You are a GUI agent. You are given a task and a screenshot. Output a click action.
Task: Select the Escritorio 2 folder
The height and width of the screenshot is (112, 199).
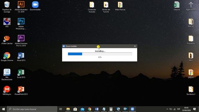pos(191,91)
